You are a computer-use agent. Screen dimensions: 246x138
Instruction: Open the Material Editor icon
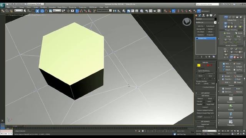(x=142, y=11)
